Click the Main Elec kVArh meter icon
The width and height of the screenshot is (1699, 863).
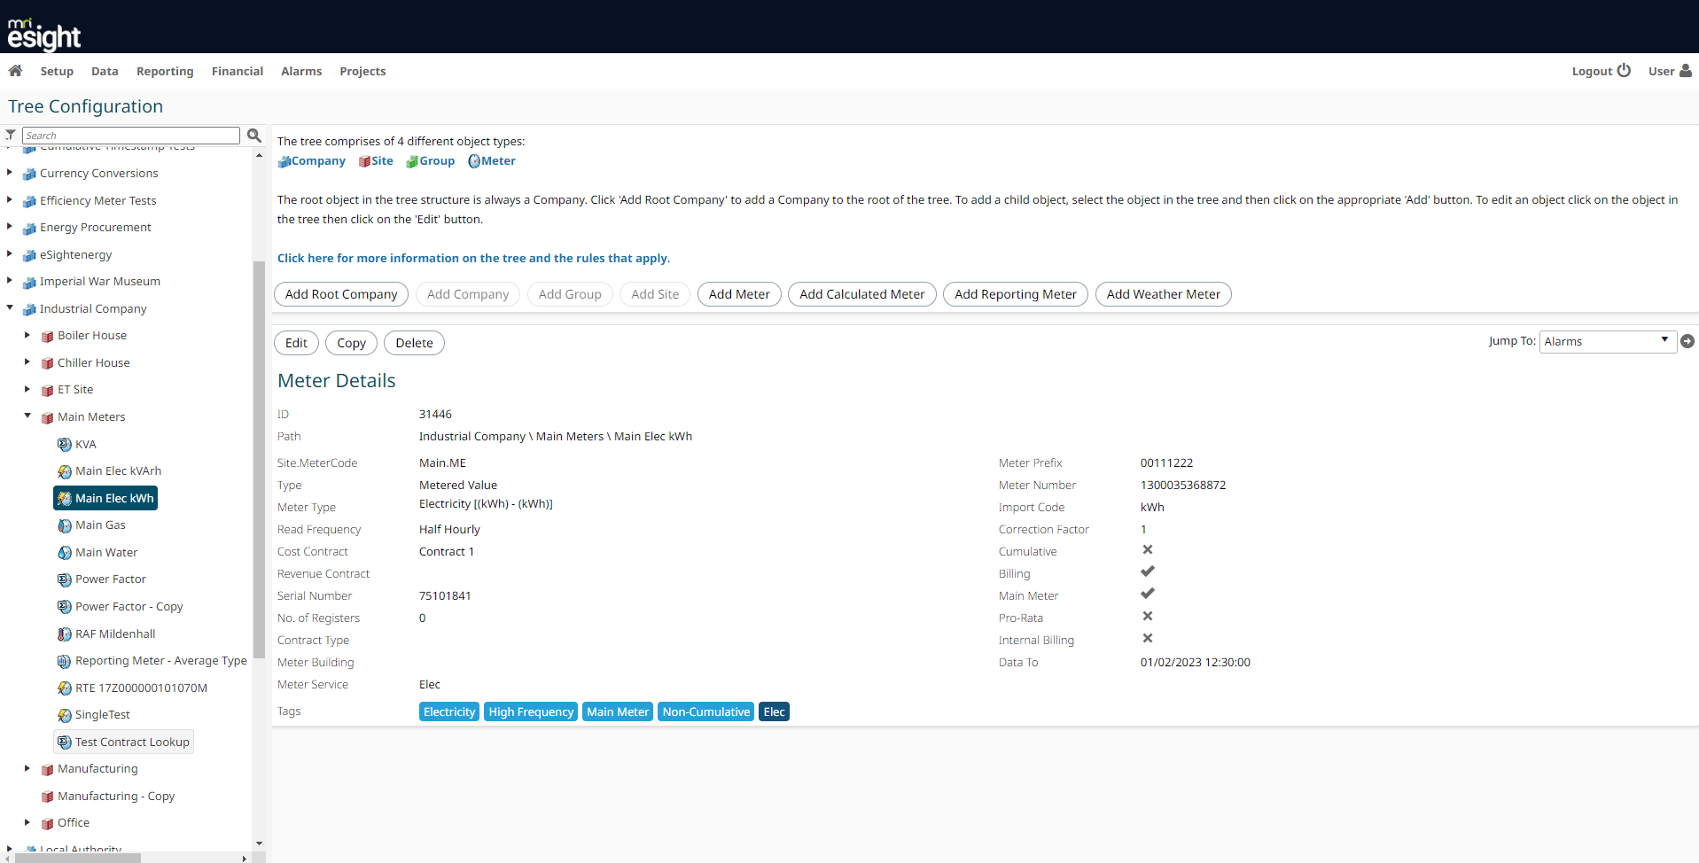click(x=65, y=471)
